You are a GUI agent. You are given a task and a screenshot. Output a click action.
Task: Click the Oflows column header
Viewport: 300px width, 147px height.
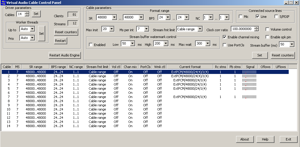[266, 67]
